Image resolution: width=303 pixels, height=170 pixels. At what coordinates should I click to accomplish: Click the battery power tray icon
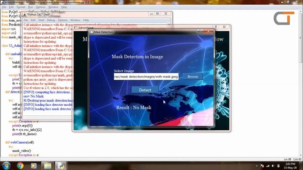pos(278,166)
